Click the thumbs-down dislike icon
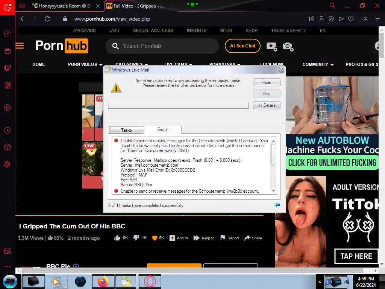 (x=136, y=238)
